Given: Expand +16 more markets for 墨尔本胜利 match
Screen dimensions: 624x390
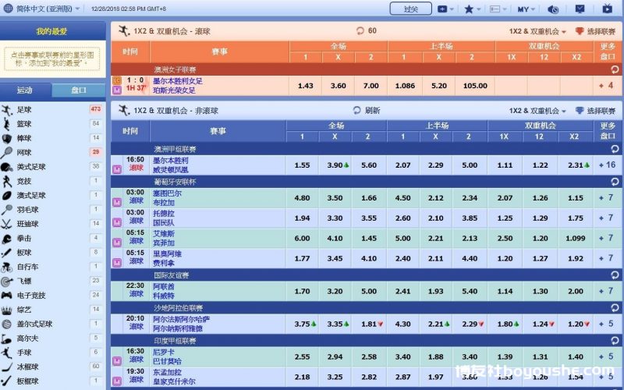Looking at the screenshot, I should click(607, 165).
